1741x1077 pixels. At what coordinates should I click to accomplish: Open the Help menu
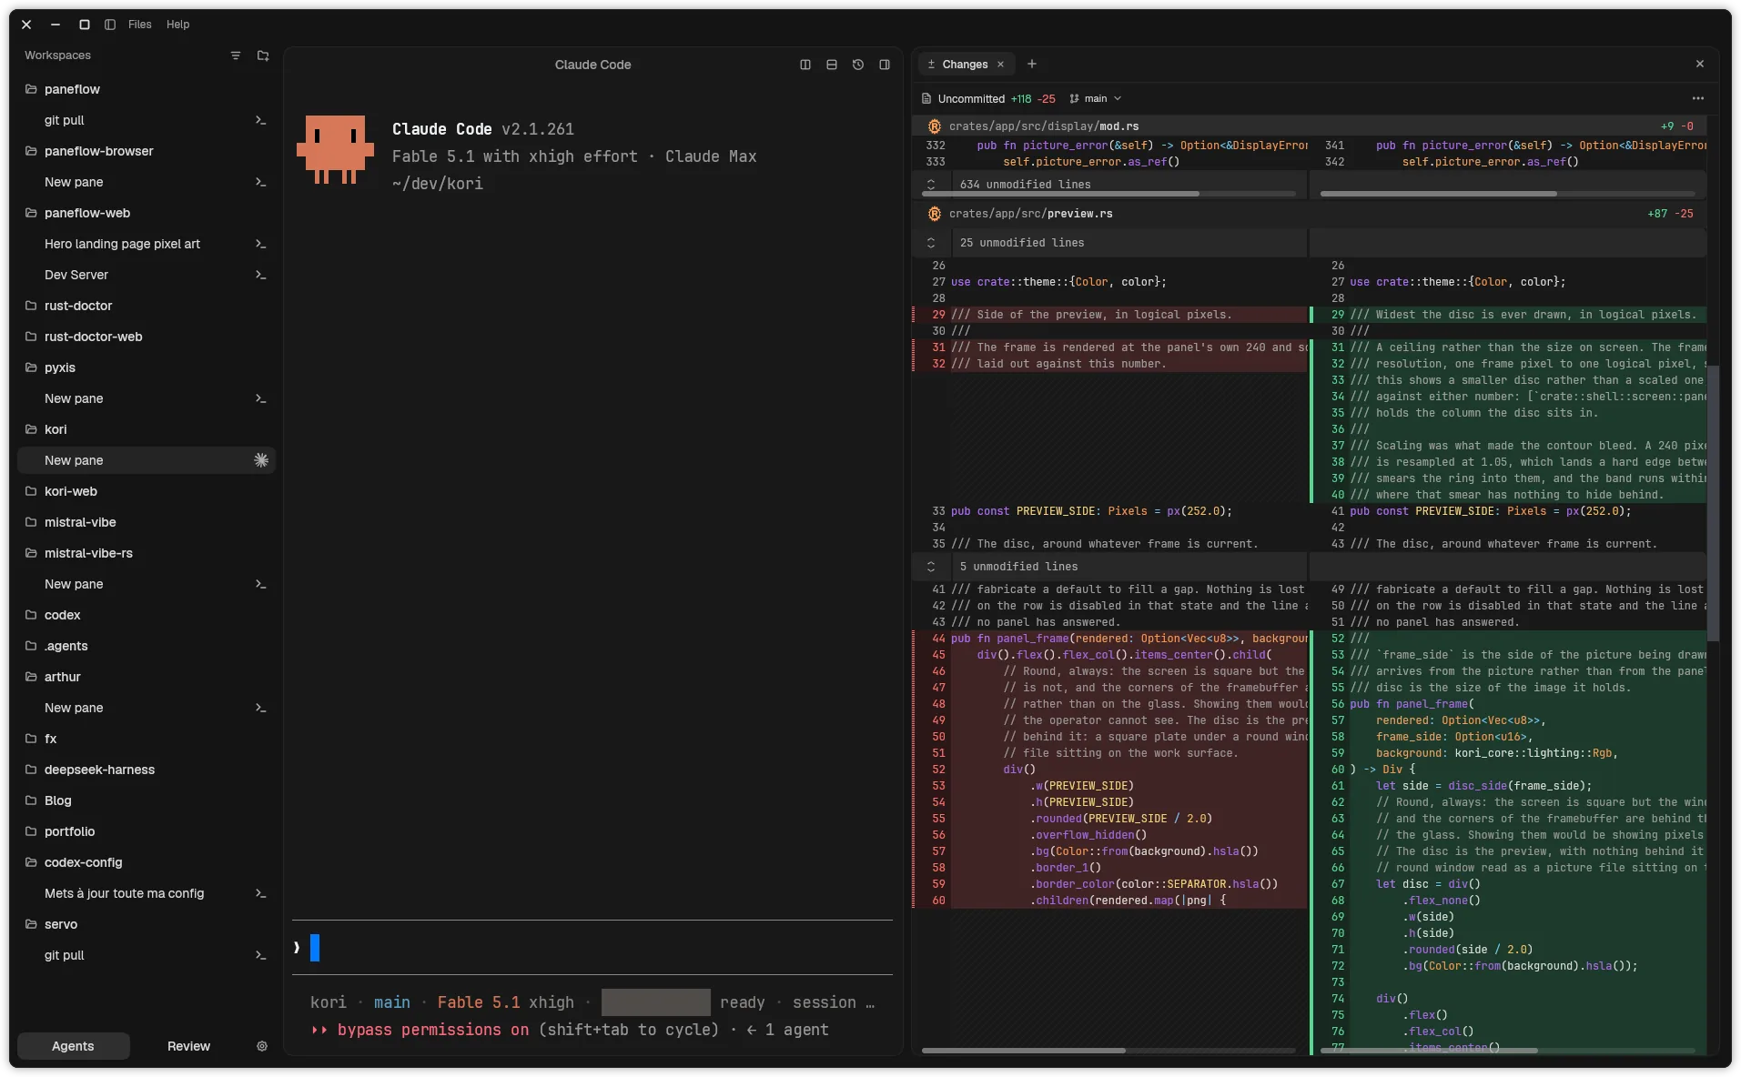coord(178,25)
